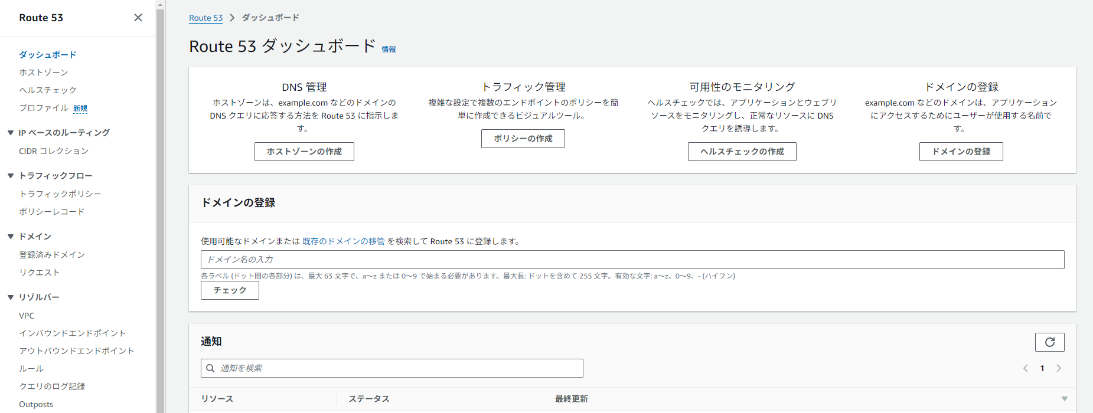Click the ステータス column header
The image size is (1093, 413).
369,399
